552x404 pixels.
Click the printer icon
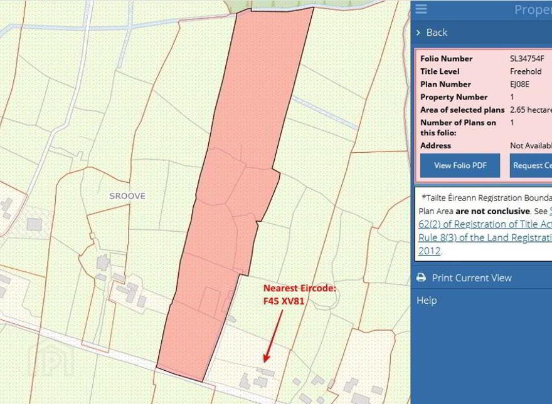[421, 277]
